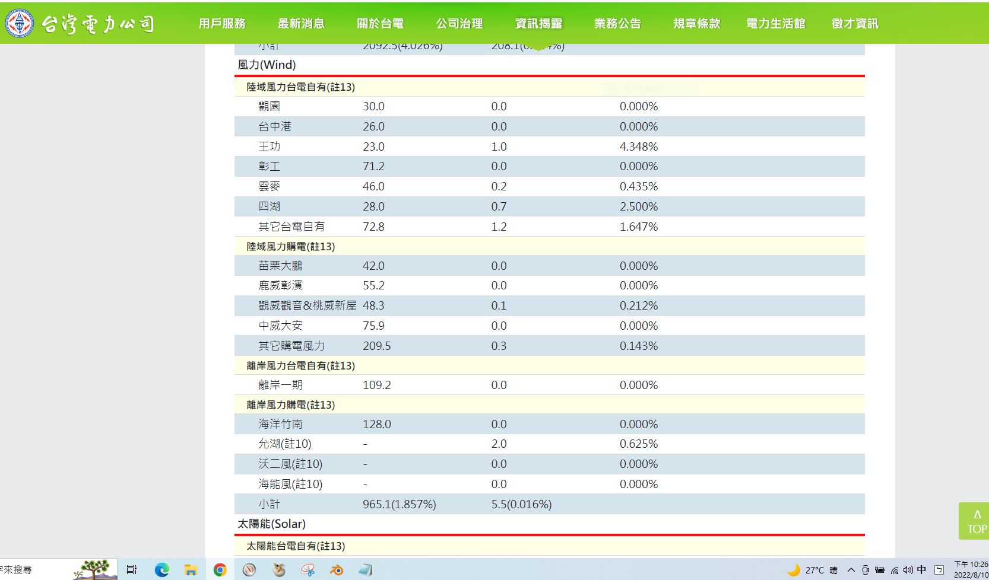Screen dimensions: 989x580
Task: Select the 太陽能台電自有(註13) group row
Action: coord(549,546)
